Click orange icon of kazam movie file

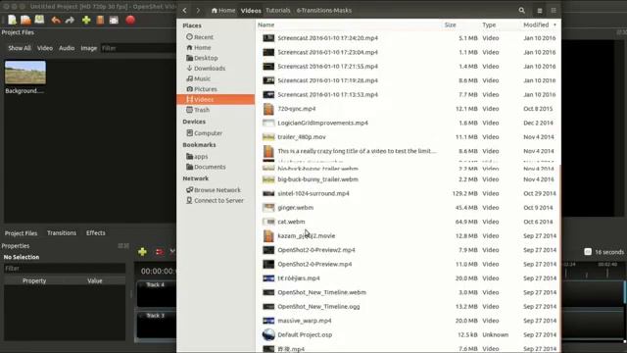tap(268, 235)
